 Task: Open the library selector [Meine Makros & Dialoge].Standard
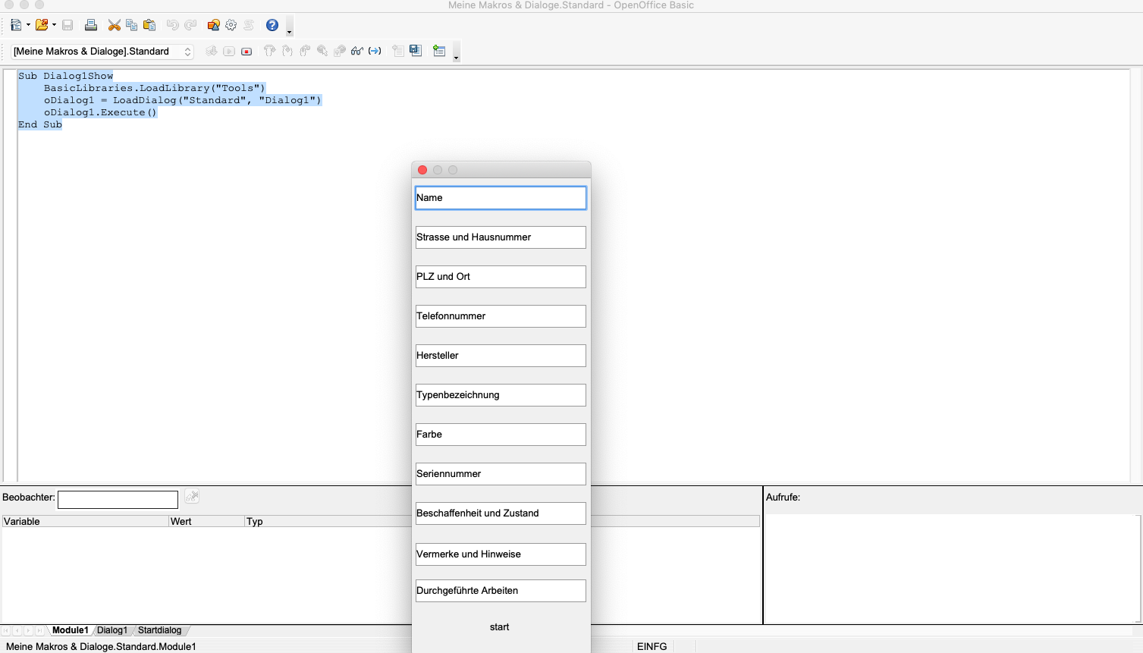point(102,52)
